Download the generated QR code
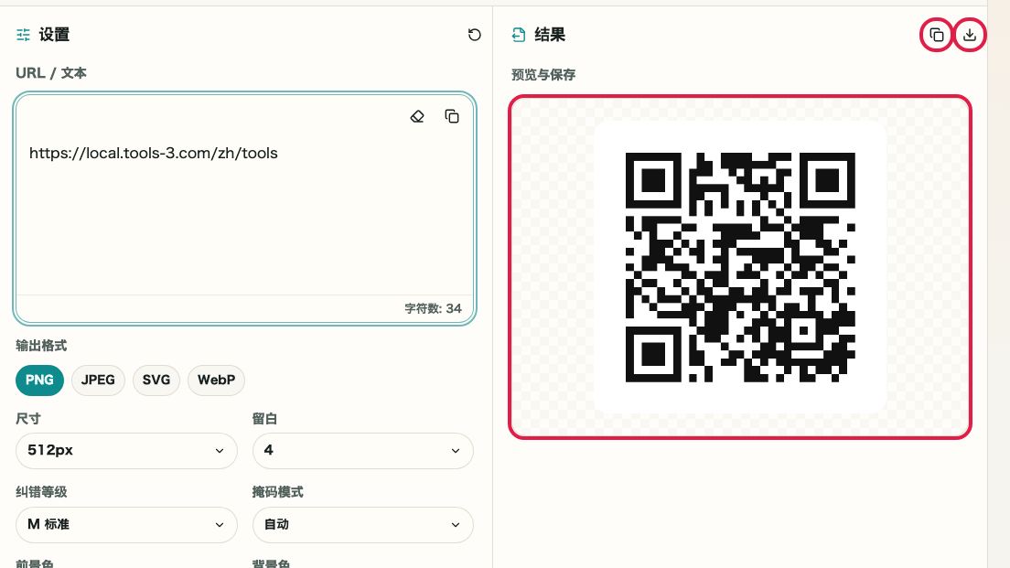 click(970, 35)
